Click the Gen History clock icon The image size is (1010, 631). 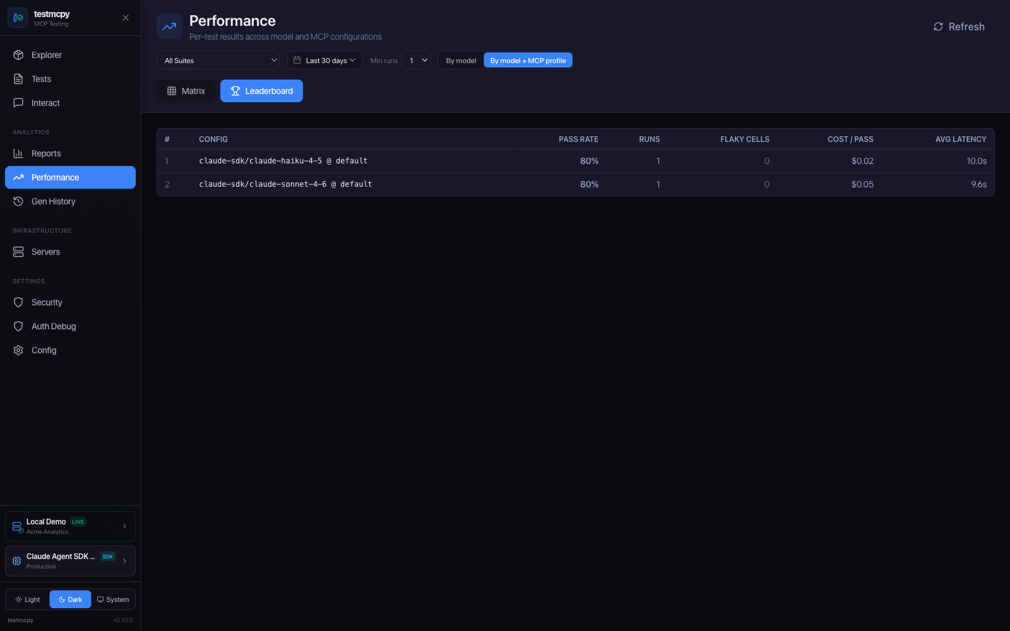pos(18,201)
